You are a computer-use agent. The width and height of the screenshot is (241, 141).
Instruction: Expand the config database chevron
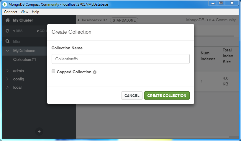click(7, 79)
